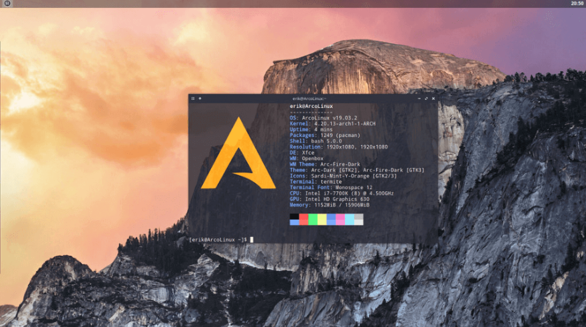The width and height of the screenshot is (586, 327).
Task: Close the erik@ArcoLinux terminal window
Action: click(433, 98)
